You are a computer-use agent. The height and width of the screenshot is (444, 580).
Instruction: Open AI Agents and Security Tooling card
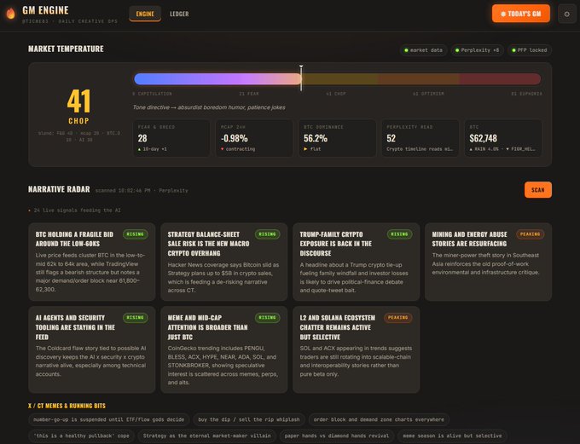[92, 349]
